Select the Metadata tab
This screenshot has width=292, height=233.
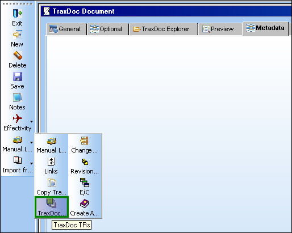tap(265, 28)
